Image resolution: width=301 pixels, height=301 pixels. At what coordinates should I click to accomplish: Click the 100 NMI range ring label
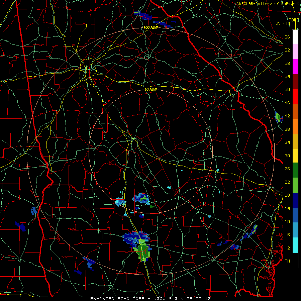pyautogui.click(x=150, y=27)
